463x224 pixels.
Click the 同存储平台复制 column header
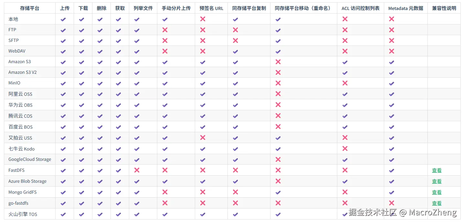click(x=249, y=8)
